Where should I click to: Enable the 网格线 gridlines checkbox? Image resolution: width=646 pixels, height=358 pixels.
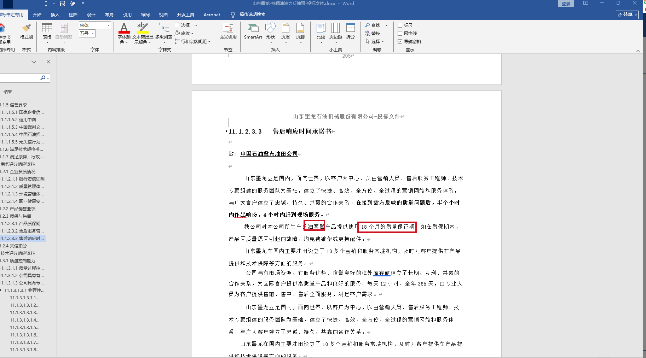tap(400, 33)
